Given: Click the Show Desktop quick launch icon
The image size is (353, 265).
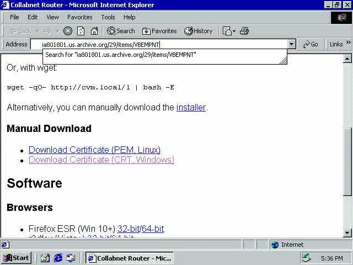Looking at the screenshot, I should [x=45, y=258].
